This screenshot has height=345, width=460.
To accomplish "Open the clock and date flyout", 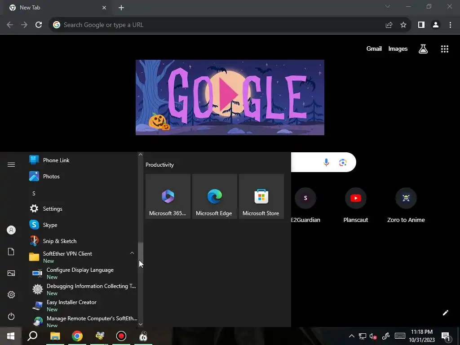I will 422,336.
